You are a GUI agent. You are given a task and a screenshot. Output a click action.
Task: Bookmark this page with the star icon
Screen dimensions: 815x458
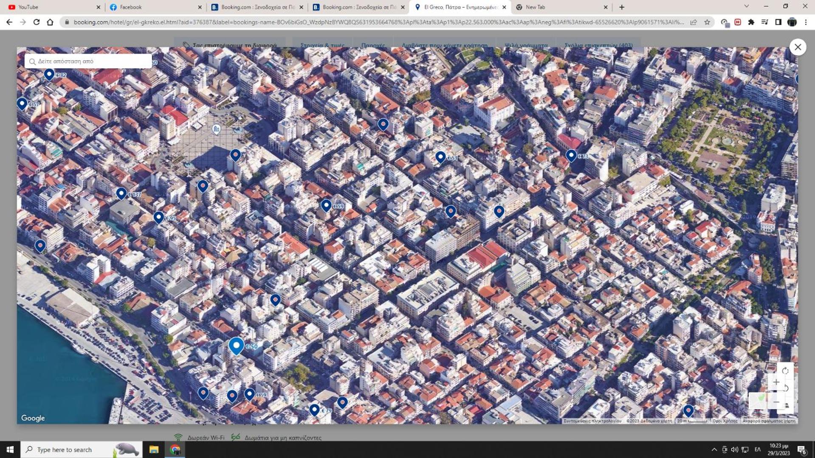[x=707, y=22]
